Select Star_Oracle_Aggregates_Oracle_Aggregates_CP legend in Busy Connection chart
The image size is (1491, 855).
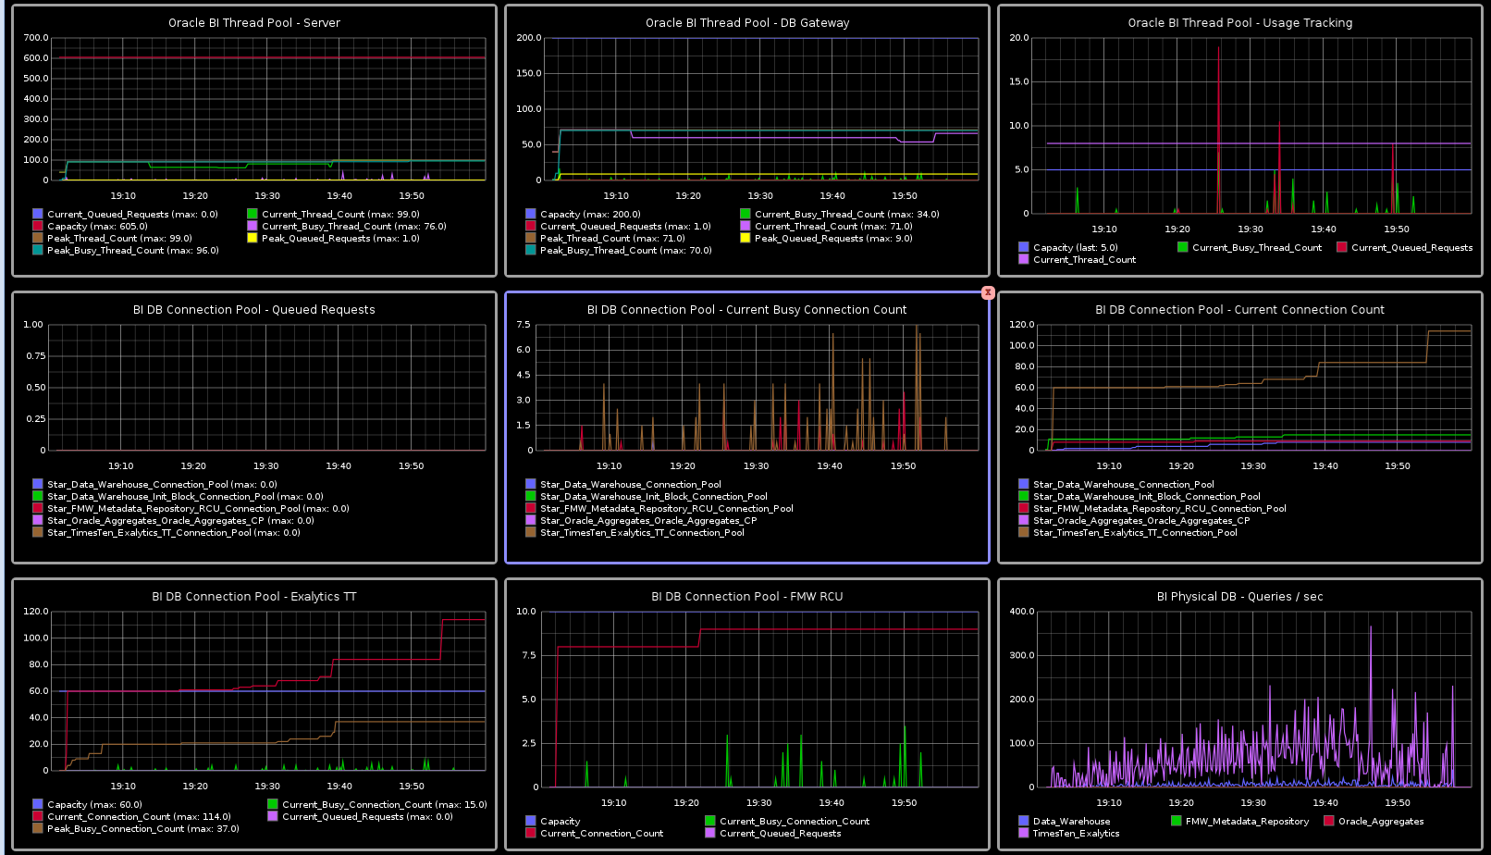530,520
